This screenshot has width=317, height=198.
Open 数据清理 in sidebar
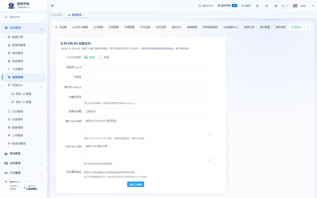coord(18,127)
